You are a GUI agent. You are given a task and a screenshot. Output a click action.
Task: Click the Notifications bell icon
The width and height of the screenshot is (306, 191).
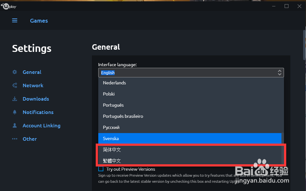pyautogui.click(x=15, y=112)
